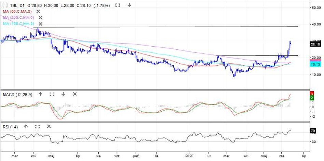The height and width of the screenshot is (161, 324).
Task: Remove the MA 100 indicator
Action: (x=40, y=24)
